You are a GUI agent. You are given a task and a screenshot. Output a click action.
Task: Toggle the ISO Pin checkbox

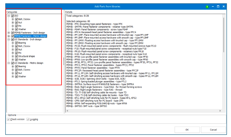(17, 26)
